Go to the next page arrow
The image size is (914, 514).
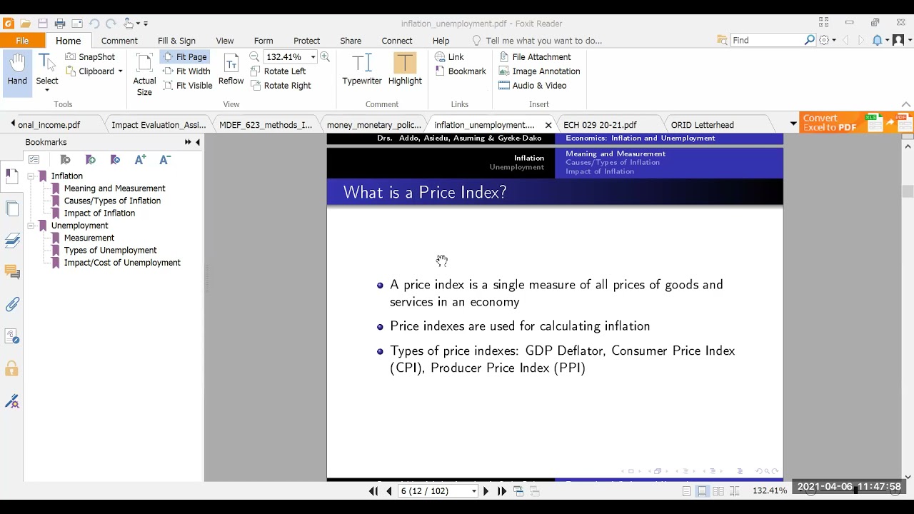(x=486, y=491)
